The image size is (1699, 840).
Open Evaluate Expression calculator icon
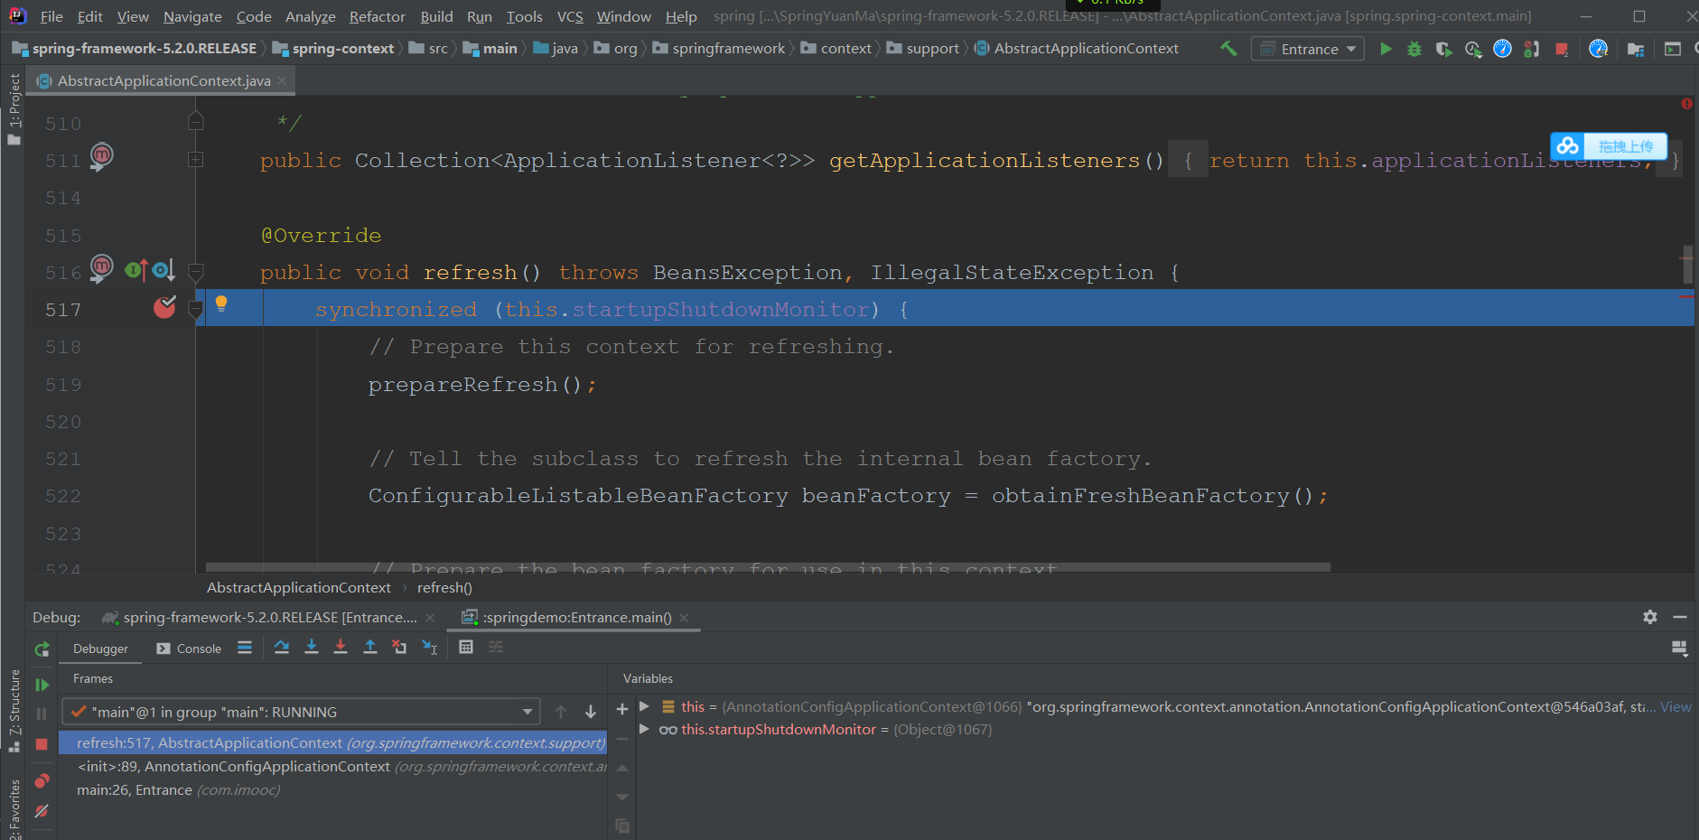pos(466,648)
